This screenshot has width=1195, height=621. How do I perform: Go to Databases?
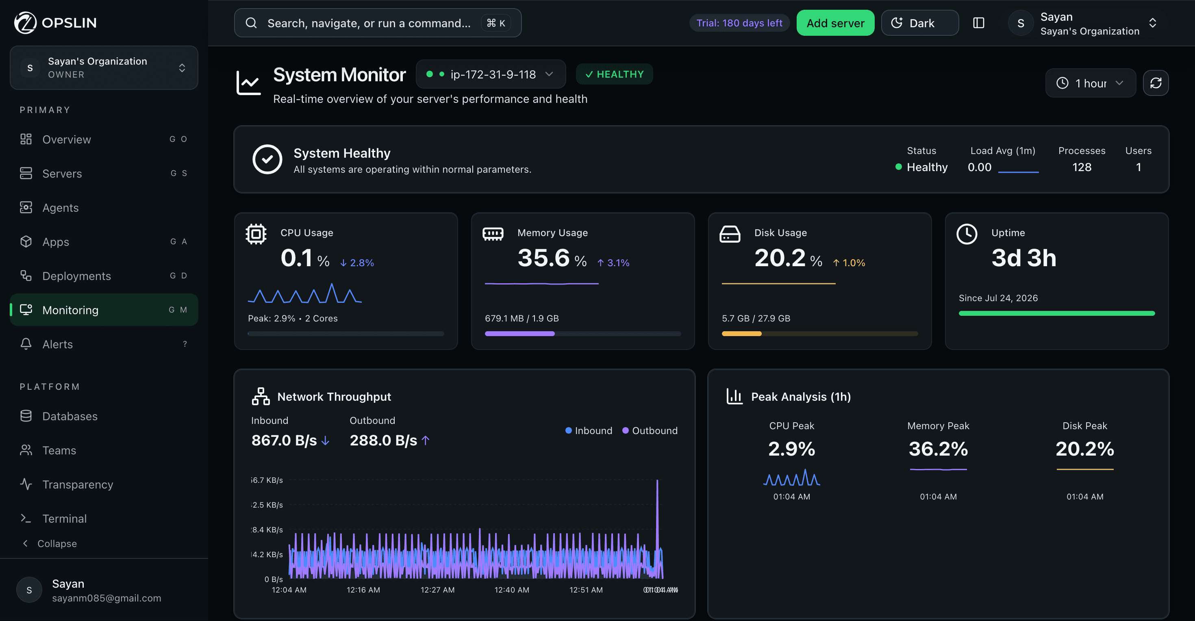[104, 415]
